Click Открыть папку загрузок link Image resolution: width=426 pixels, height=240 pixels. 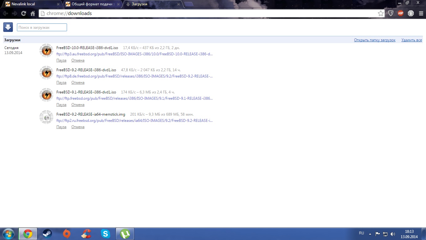click(375, 40)
